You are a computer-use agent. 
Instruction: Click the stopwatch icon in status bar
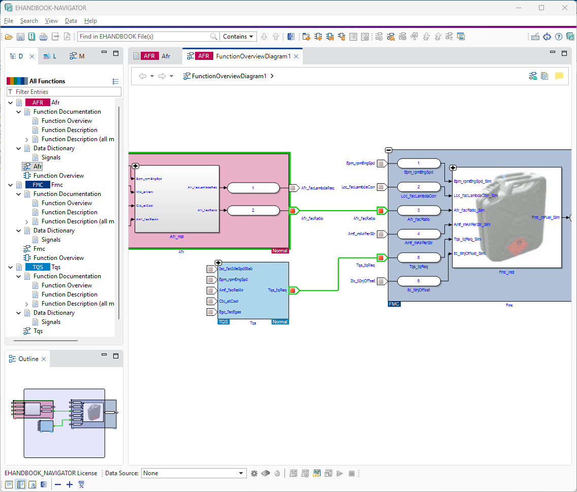pyautogui.click(x=277, y=473)
